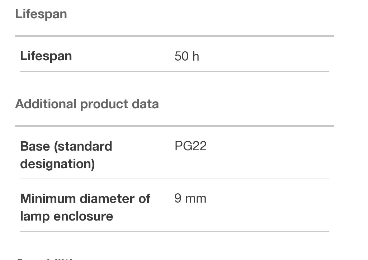
Task: Click the gray "Lifespan" section heading
Action: [41, 14]
